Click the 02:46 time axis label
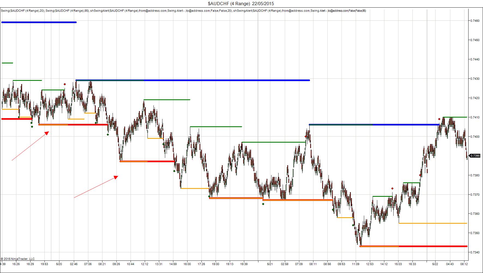The width and height of the screenshot is (483, 273). [x=74, y=264]
